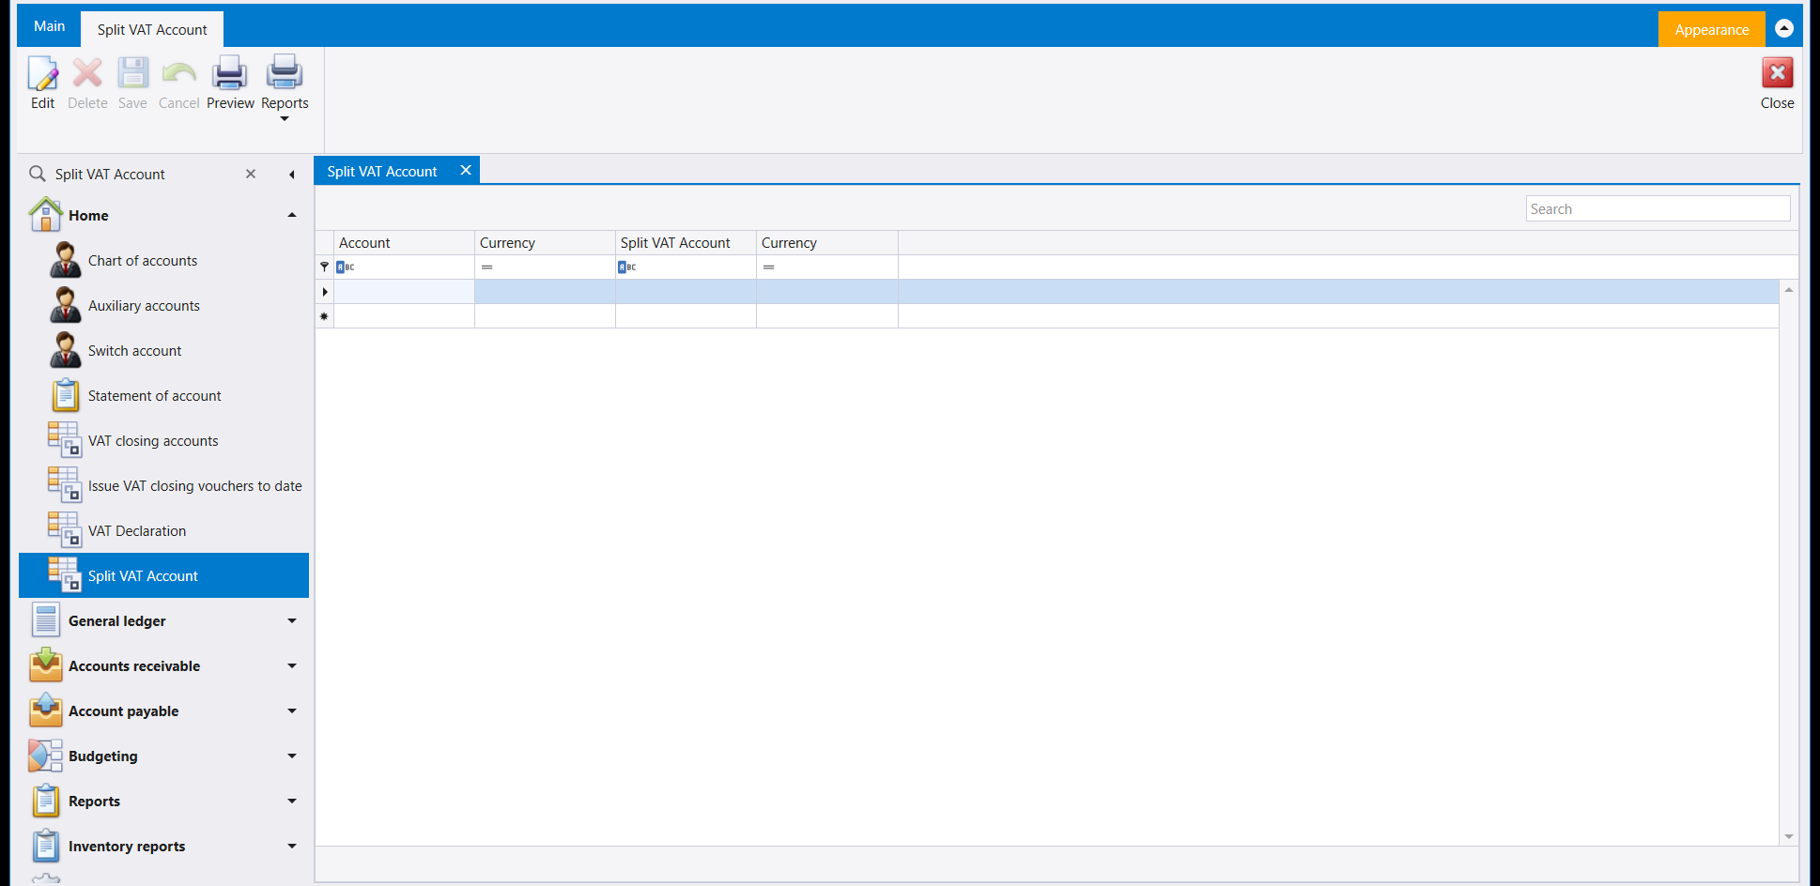Image resolution: width=1820 pixels, height=886 pixels.
Task: Click the Home house icon
Action: tap(45, 215)
